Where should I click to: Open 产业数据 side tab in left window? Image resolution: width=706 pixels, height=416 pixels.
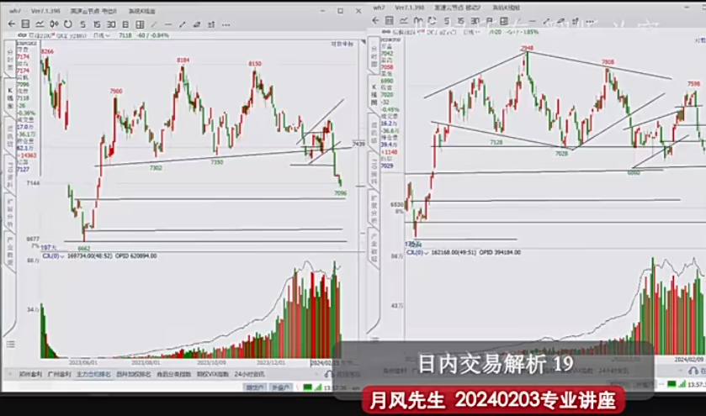10,250
